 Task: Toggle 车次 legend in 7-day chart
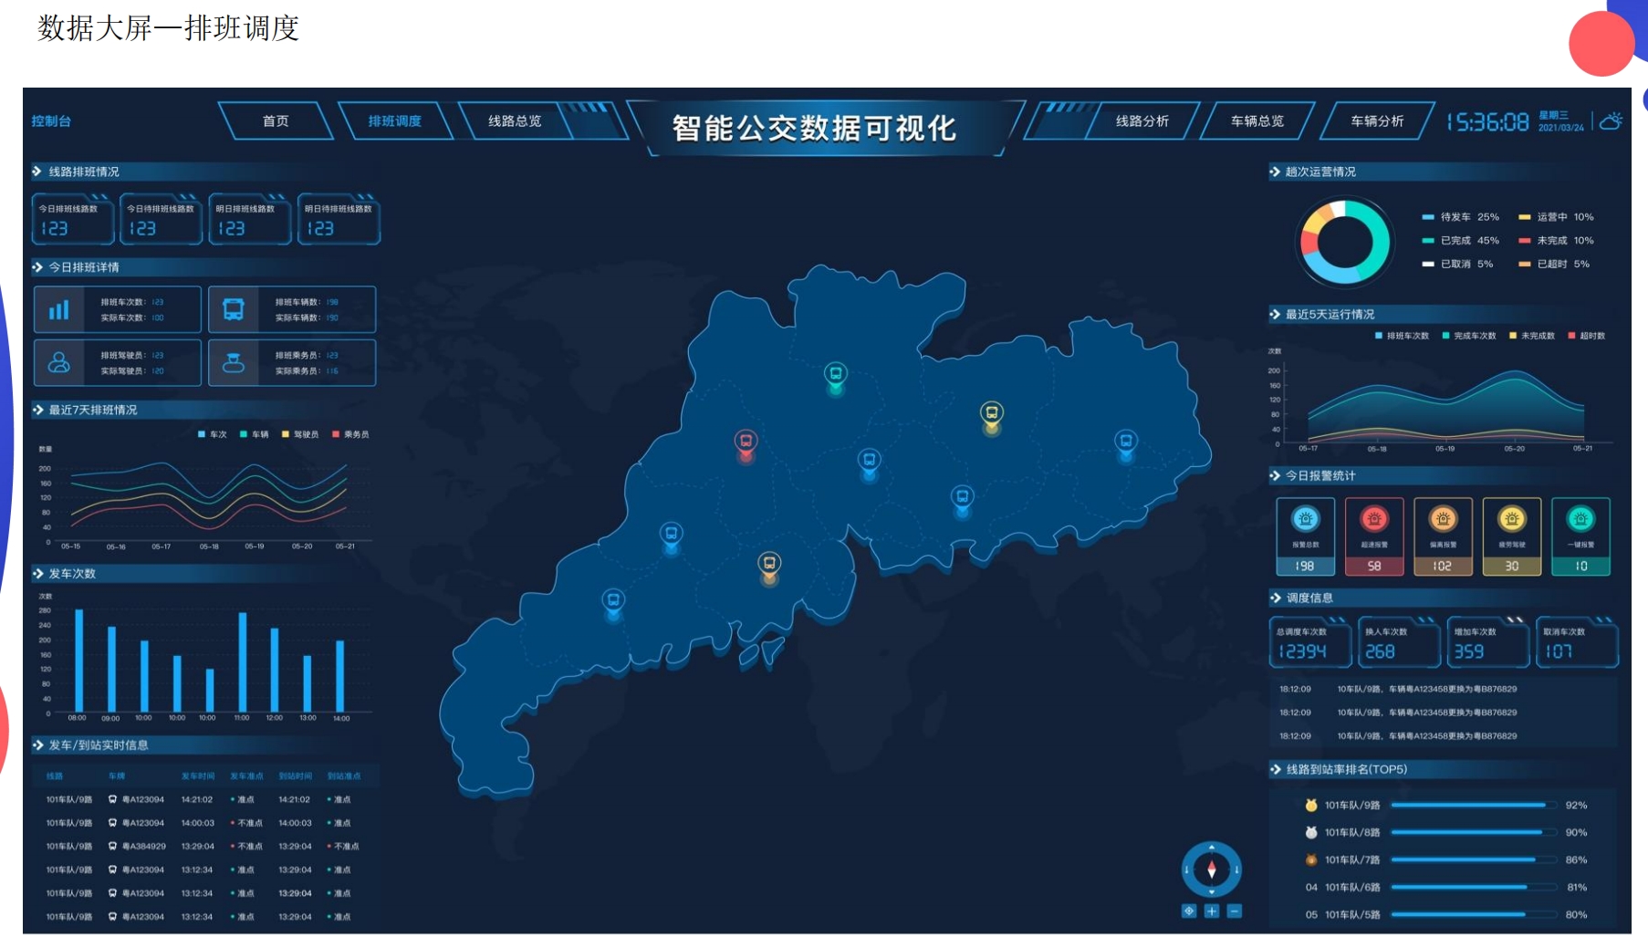click(x=213, y=434)
